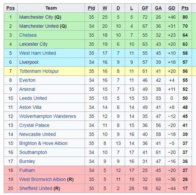Open the Brighton & Hove Albion link
196x195 pixels.
click(x=43, y=143)
